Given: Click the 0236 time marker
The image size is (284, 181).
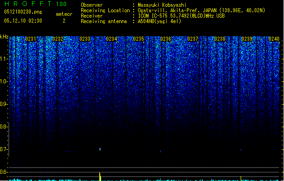Looking at the screenshot, I should click(x=166, y=39).
